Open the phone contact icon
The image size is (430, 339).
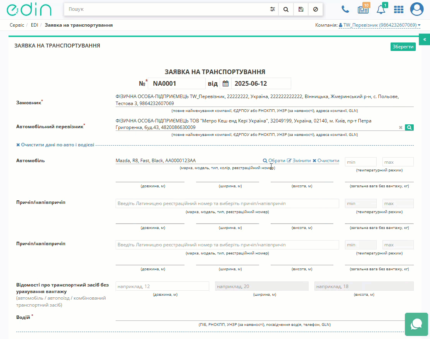click(x=345, y=9)
